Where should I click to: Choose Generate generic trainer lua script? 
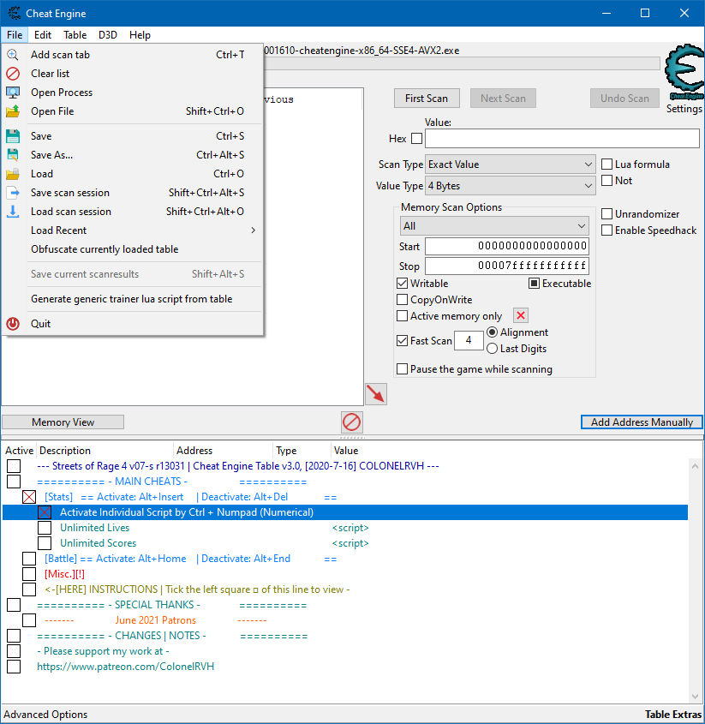point(134,299)
